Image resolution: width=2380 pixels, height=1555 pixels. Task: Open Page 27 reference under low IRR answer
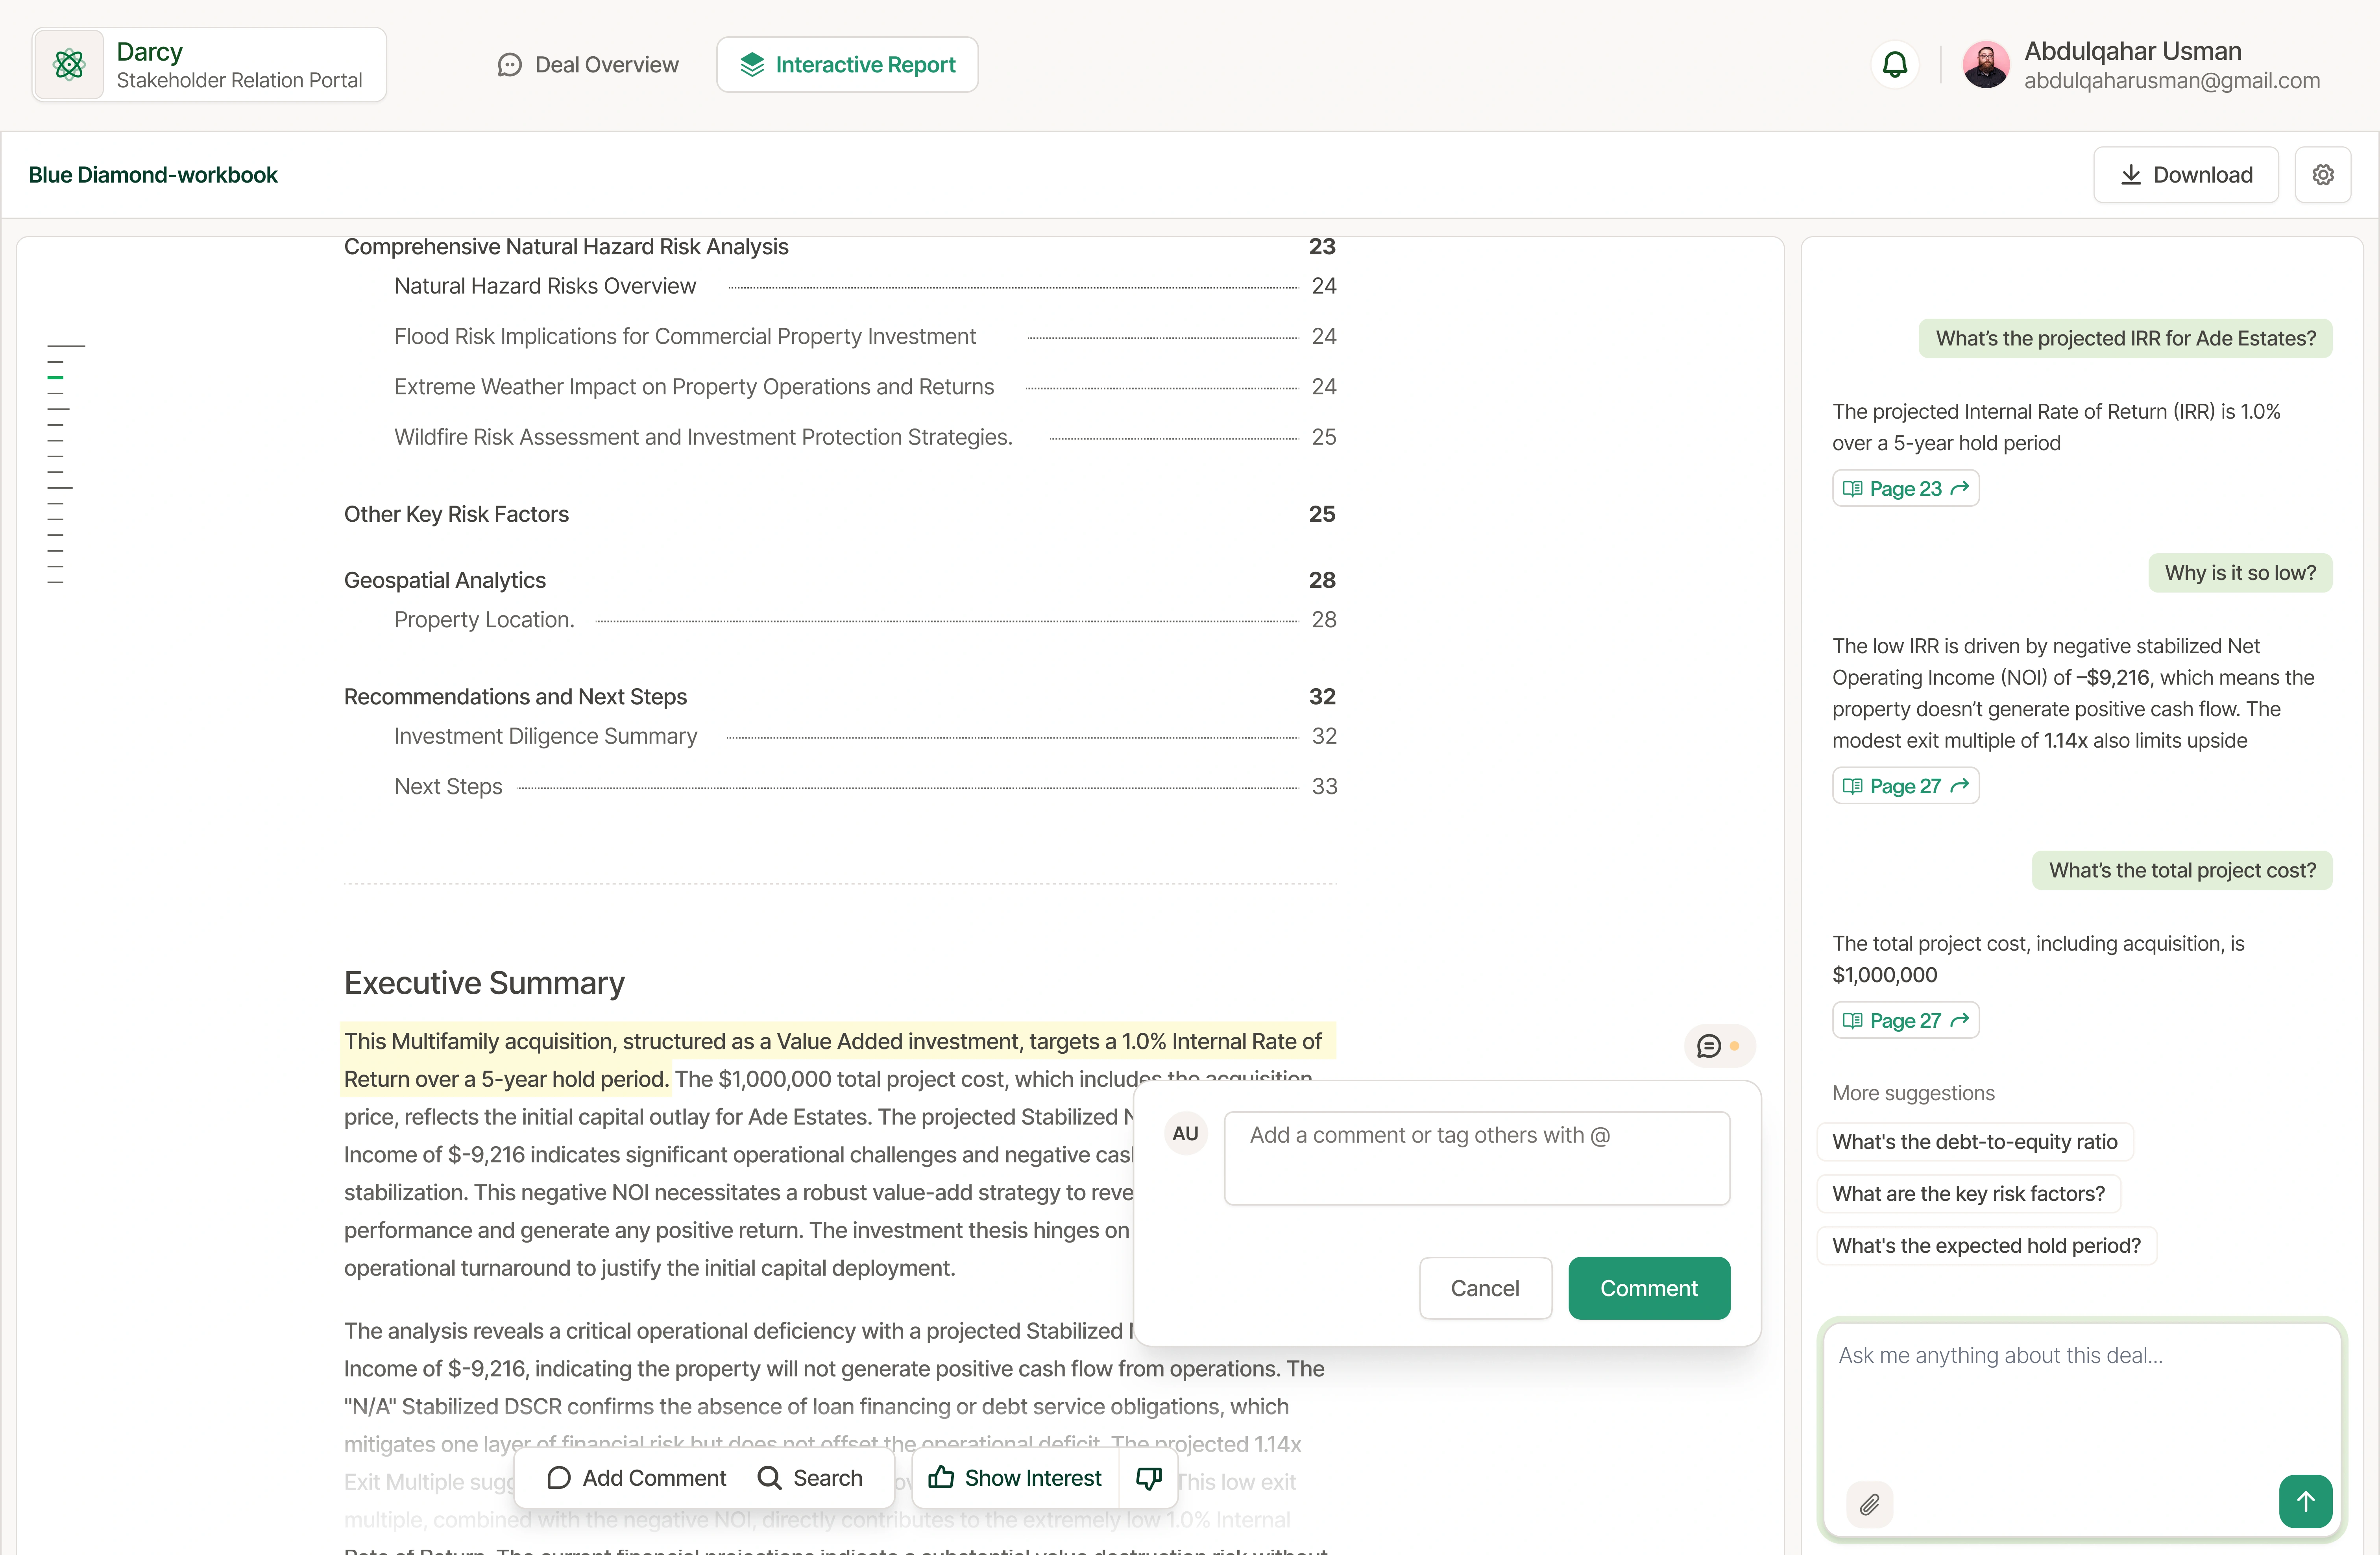1905,786
